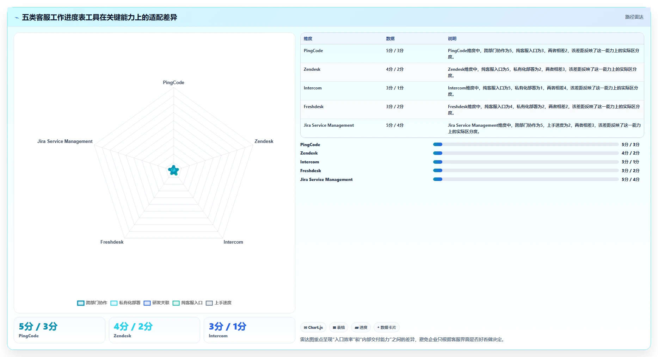This screenshot has width=658, height=357.
Task: Open the Intercom 3分 / 1分 data card
Action: click(x=250, y=330)
